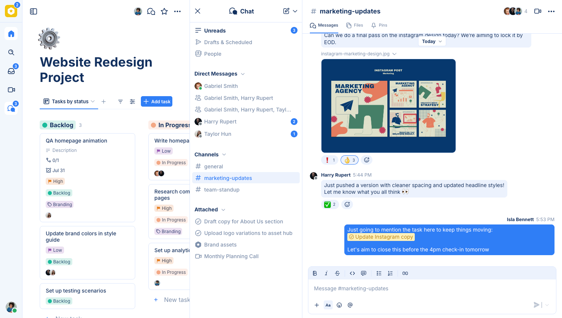This screenshot has width=562, height=318.
Task: Apply strikethrough formatting in message editor
Action: point(337,273)
